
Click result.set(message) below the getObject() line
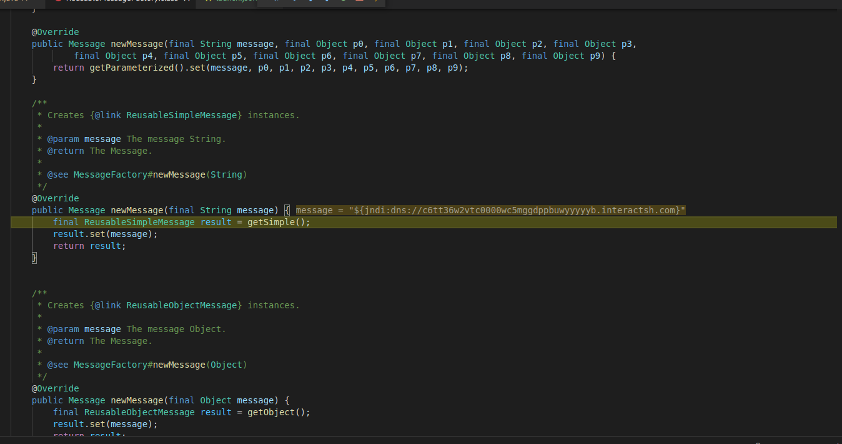[x=105, y=424]
